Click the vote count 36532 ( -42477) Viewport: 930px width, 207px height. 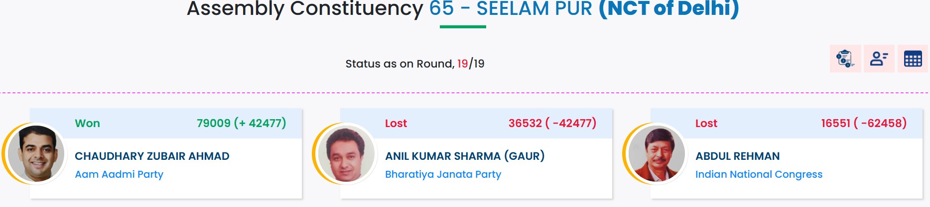[552, 123]
